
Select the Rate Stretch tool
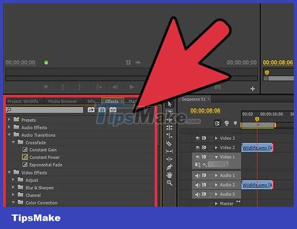pyautogui.click(x=169, y=135)
